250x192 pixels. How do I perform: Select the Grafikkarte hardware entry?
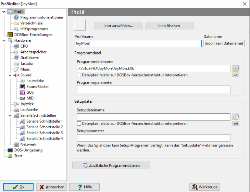pos(29,58)
